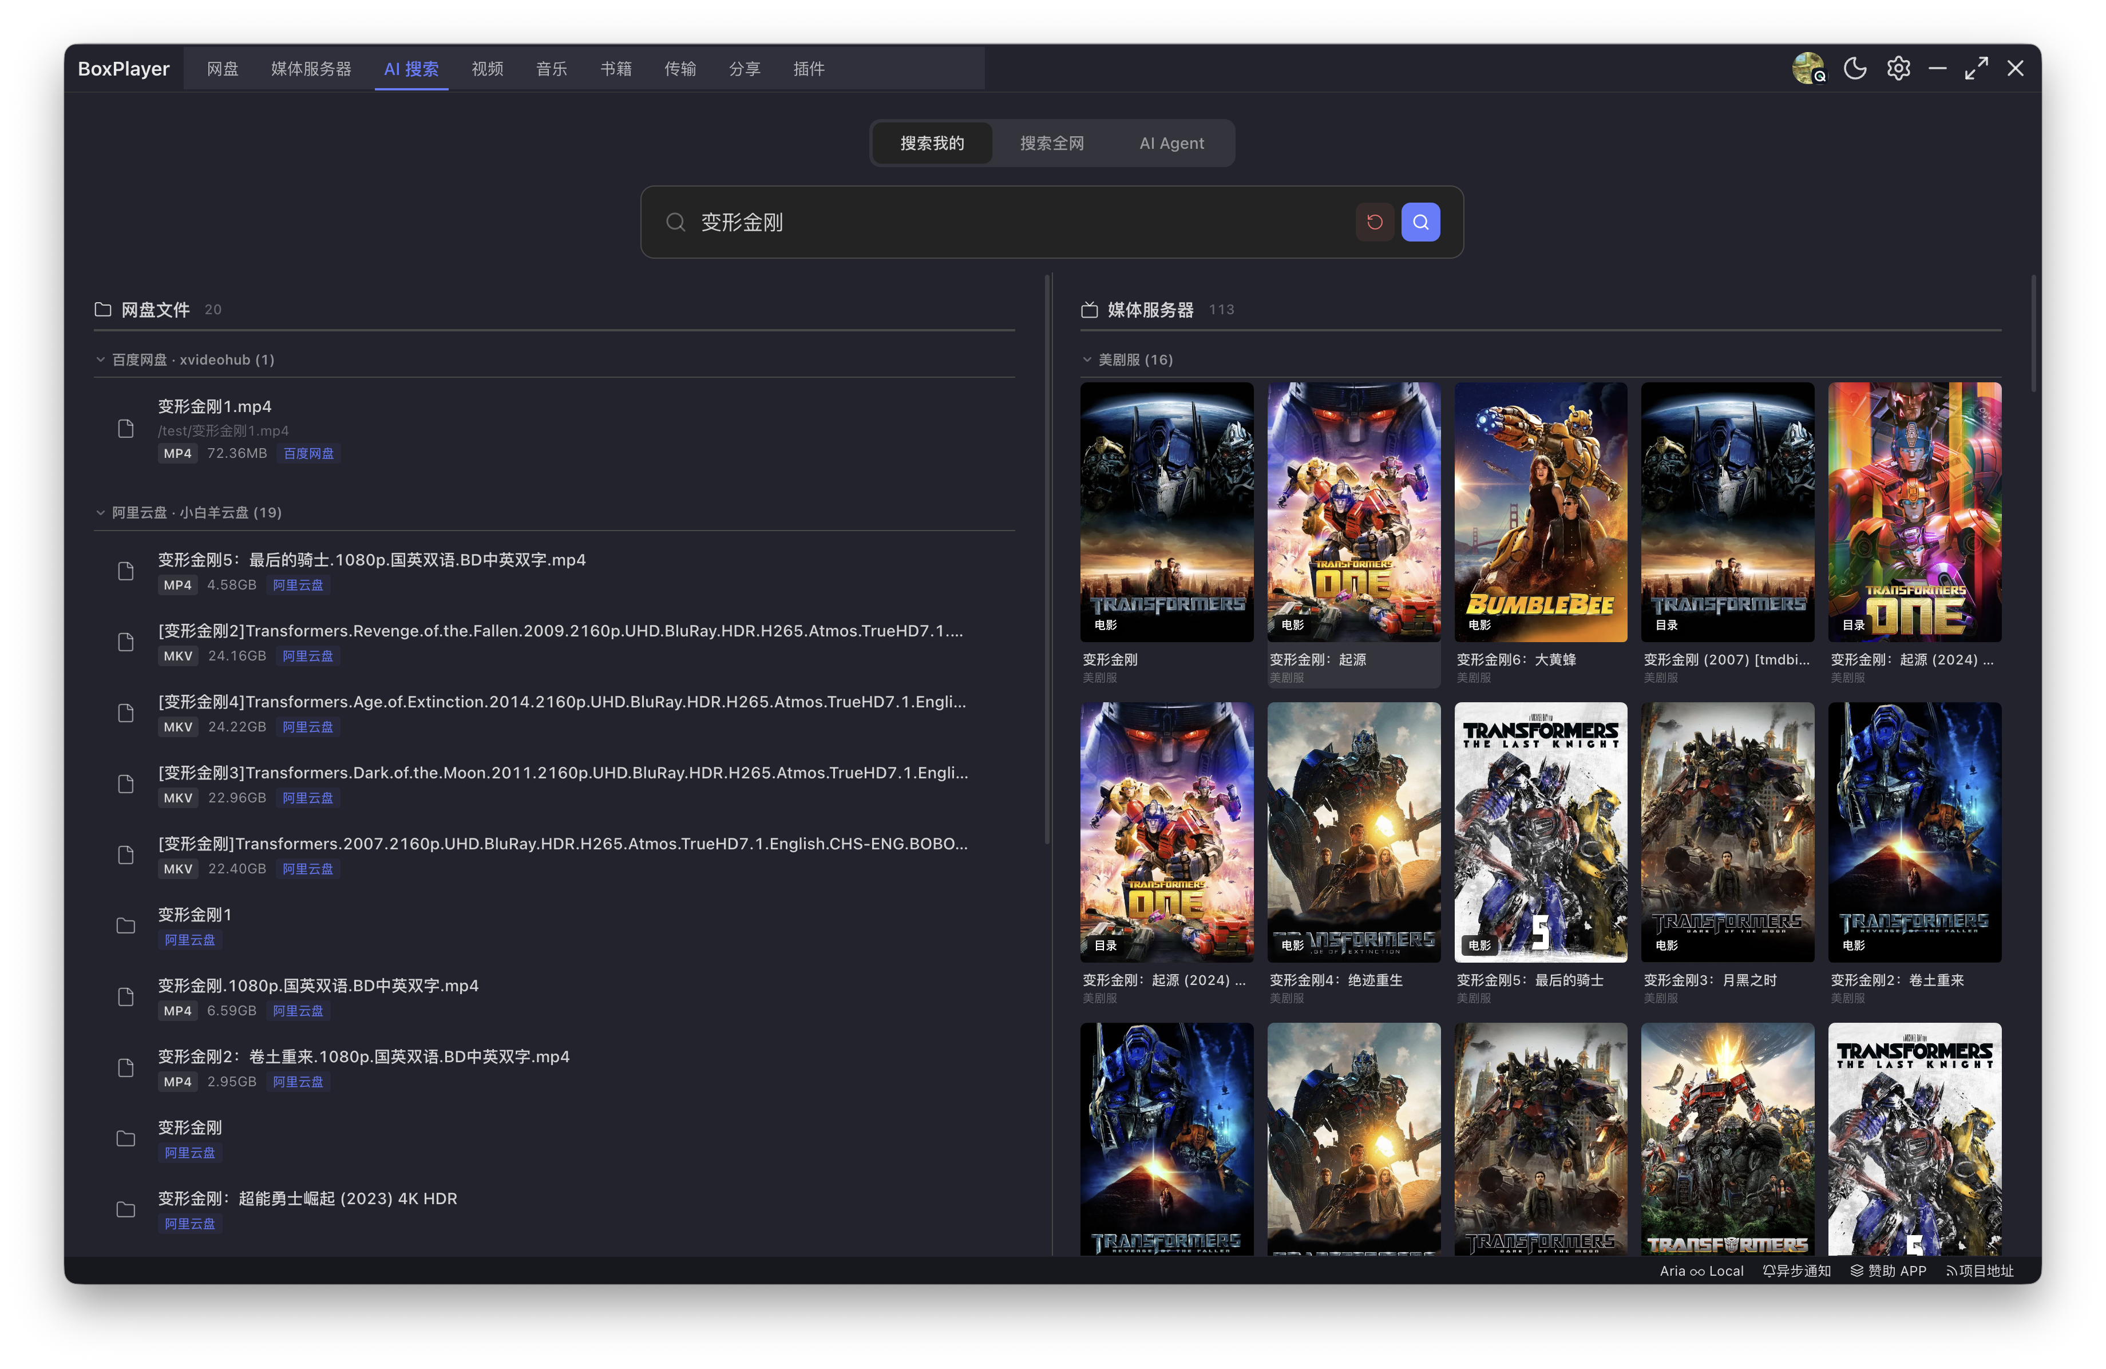Open 变形金刚6：大黄蜂 poster
This screenshot has width=2106, height=1369.
pos(1541,512)
